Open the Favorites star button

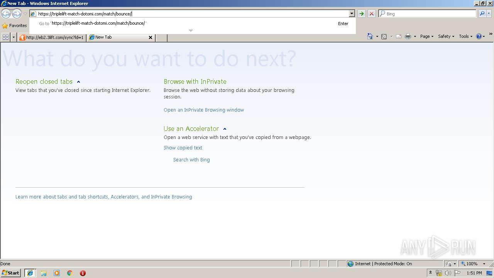pyautogui.click(x=14, y=25)
